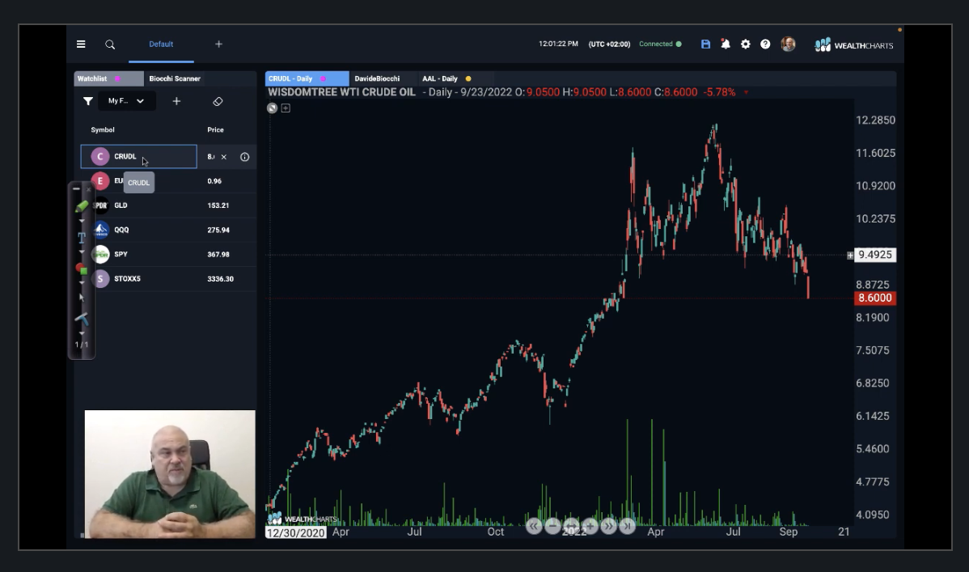The height and width of the screenshot is (572, 969).
Task: Open the red arrow dropdown after -5.78%
Action: 747,93
